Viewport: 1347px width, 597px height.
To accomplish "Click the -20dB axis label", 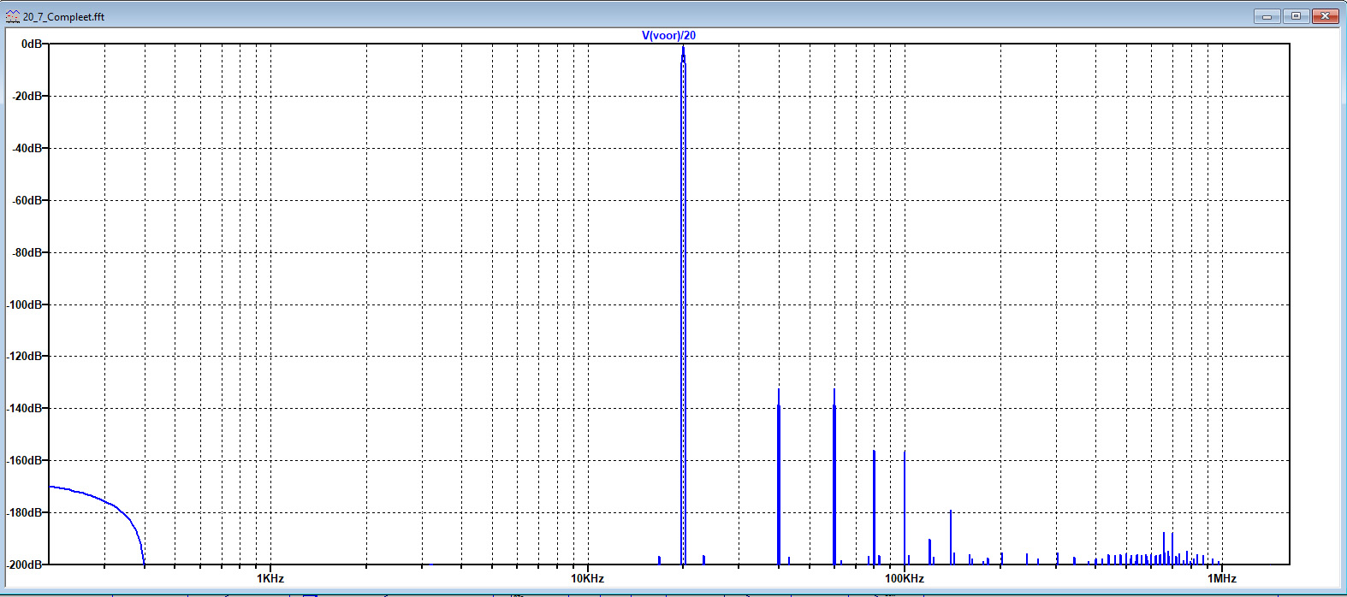I will [27, 96].
